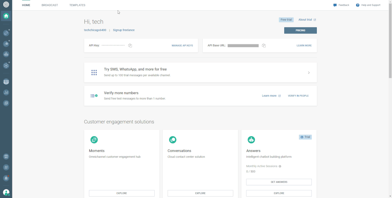Switch to the Templates tab

tap(77, 5)
